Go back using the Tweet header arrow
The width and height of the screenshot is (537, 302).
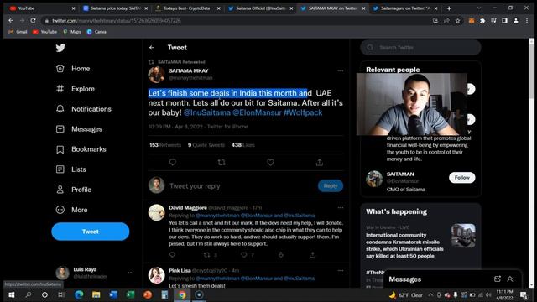pos(152,48)
